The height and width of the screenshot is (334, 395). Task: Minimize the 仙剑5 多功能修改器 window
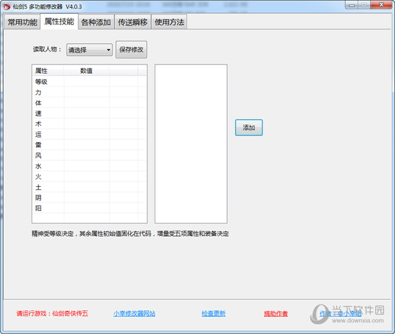coord(352,5)
